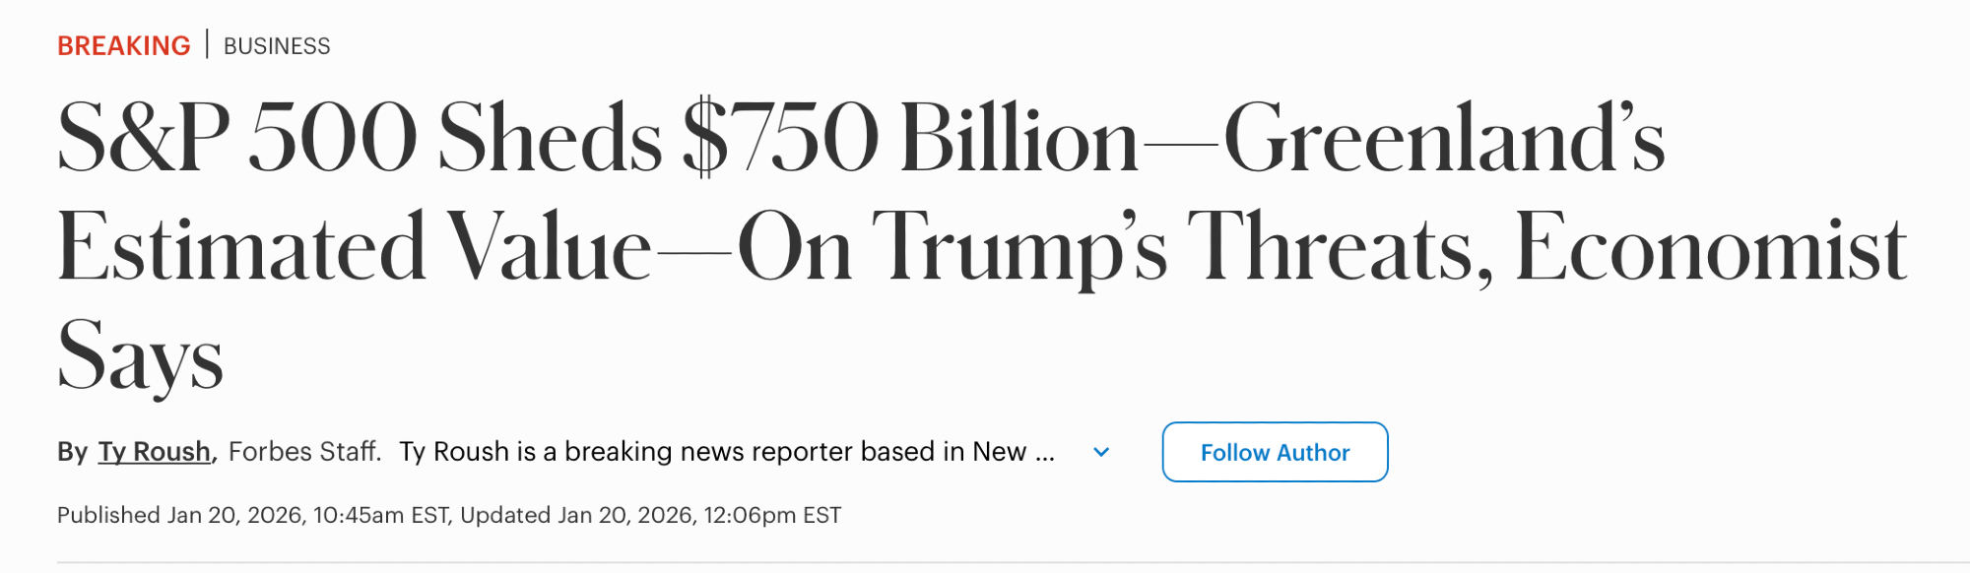Click "$750" in the headline

pos(780,138)
